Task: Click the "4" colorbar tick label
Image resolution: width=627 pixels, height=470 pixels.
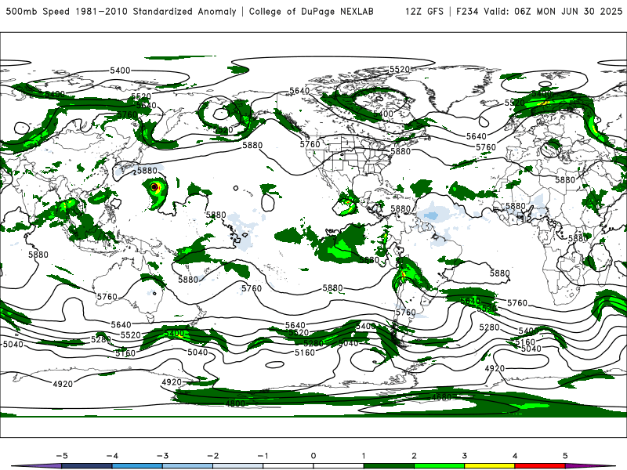Action: pyautogui.click(x=515, y=456)
